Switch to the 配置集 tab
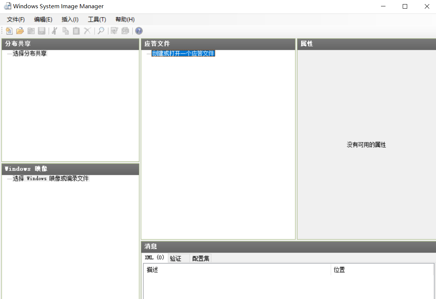Image resolution: width=436 pixels, height=299 pixels. point(201,259)
